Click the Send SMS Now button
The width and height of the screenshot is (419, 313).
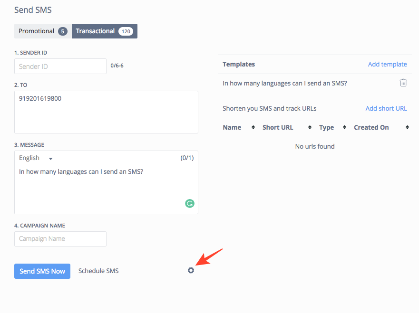[x=42, y=271]
